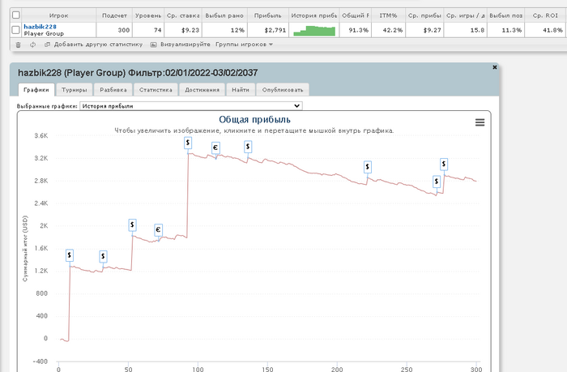
Task: Expand the Группы игроков dropdown
Action: click(x=244, y=45)
